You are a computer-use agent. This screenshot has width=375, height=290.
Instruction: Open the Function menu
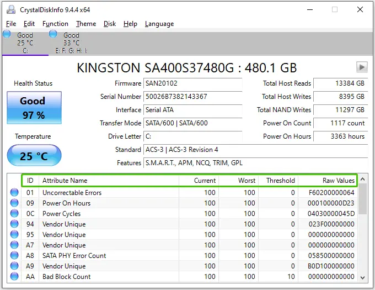click(x=55, y=24)
